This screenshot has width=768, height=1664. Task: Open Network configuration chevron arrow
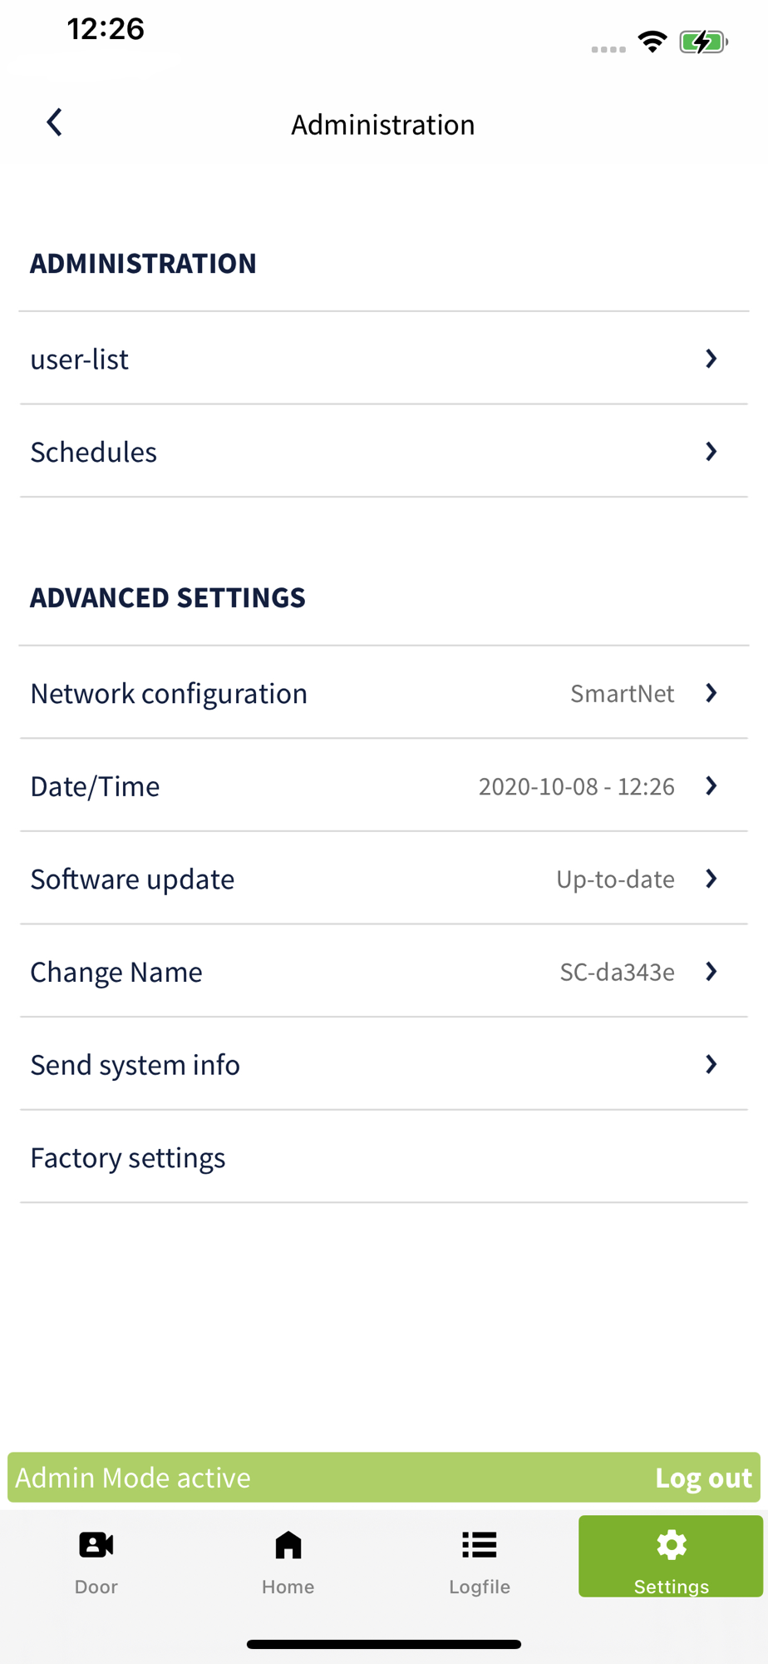[711, 693]
